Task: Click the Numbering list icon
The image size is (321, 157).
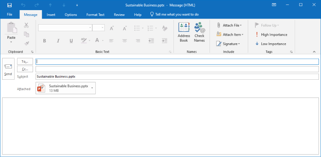Action: (150, 28)
